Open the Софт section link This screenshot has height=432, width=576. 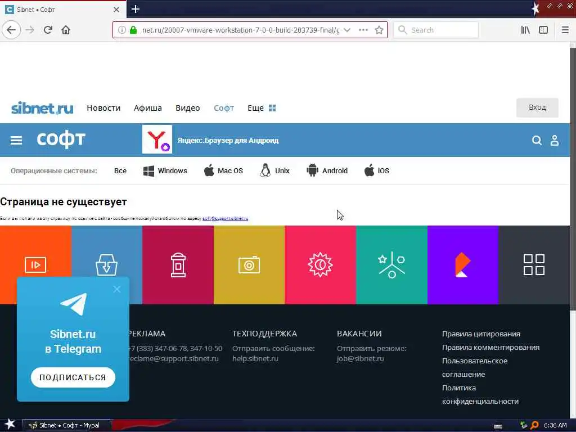pos(224,108)
